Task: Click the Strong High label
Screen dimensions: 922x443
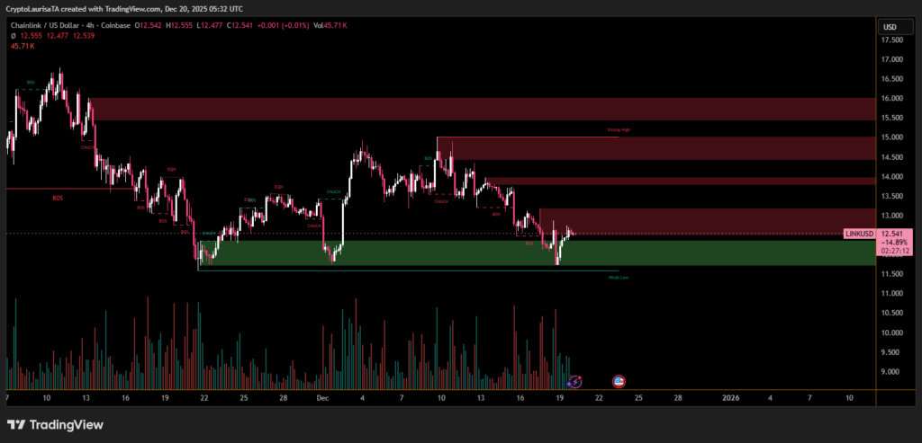Action: point(619,130)
